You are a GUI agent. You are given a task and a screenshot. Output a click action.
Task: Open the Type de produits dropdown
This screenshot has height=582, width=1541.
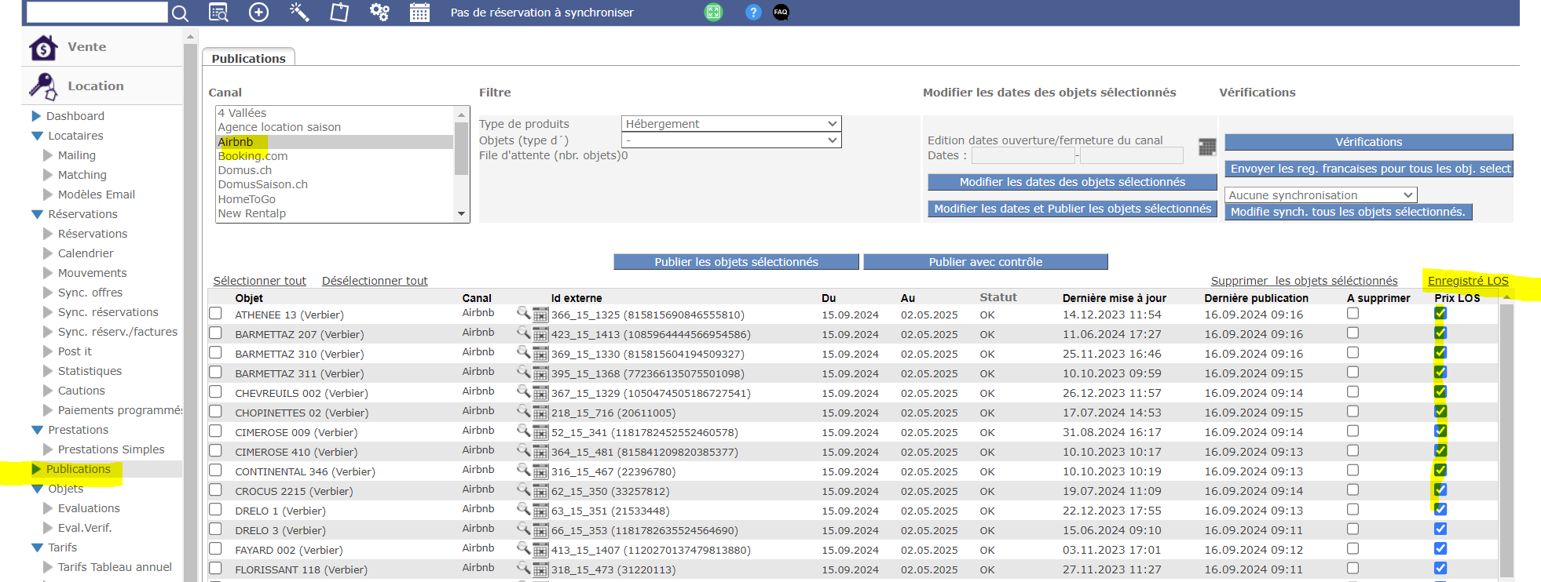730,124
